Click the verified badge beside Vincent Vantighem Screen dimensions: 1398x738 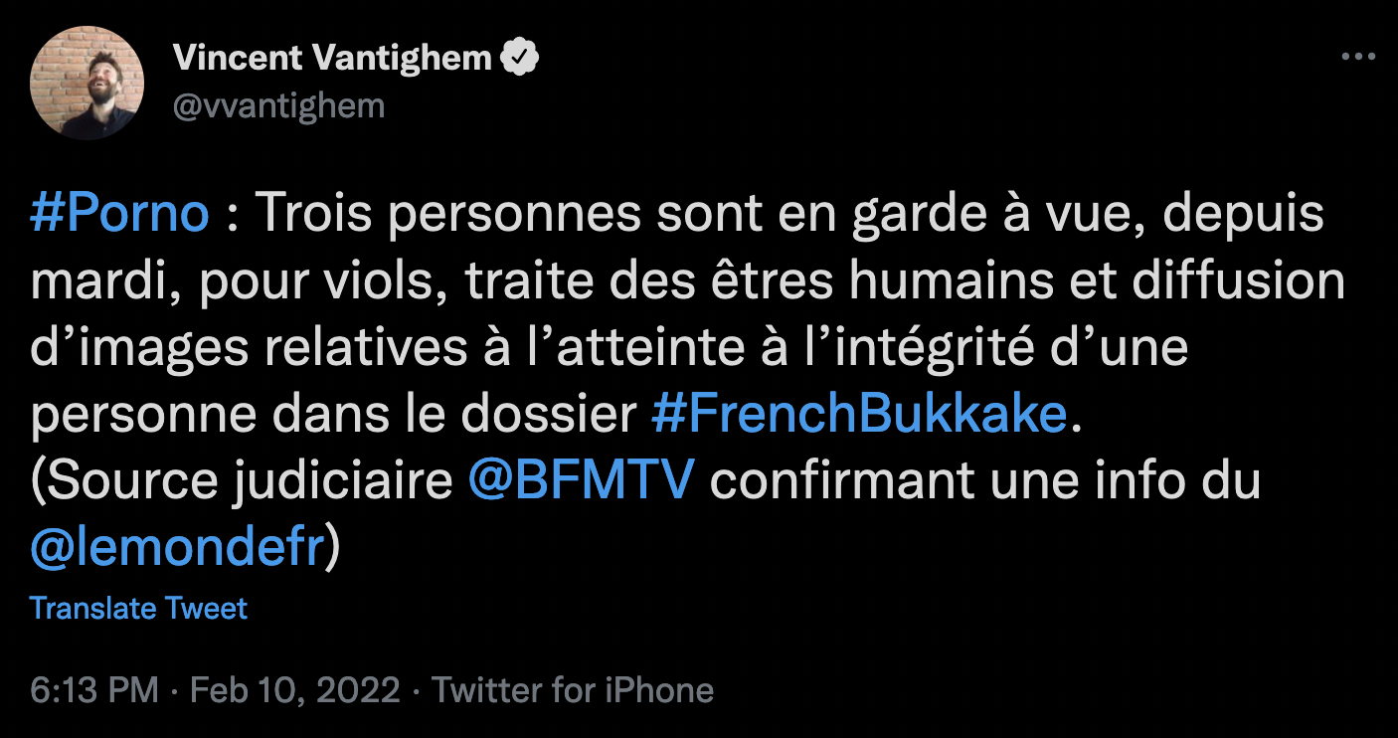[519, 59]
